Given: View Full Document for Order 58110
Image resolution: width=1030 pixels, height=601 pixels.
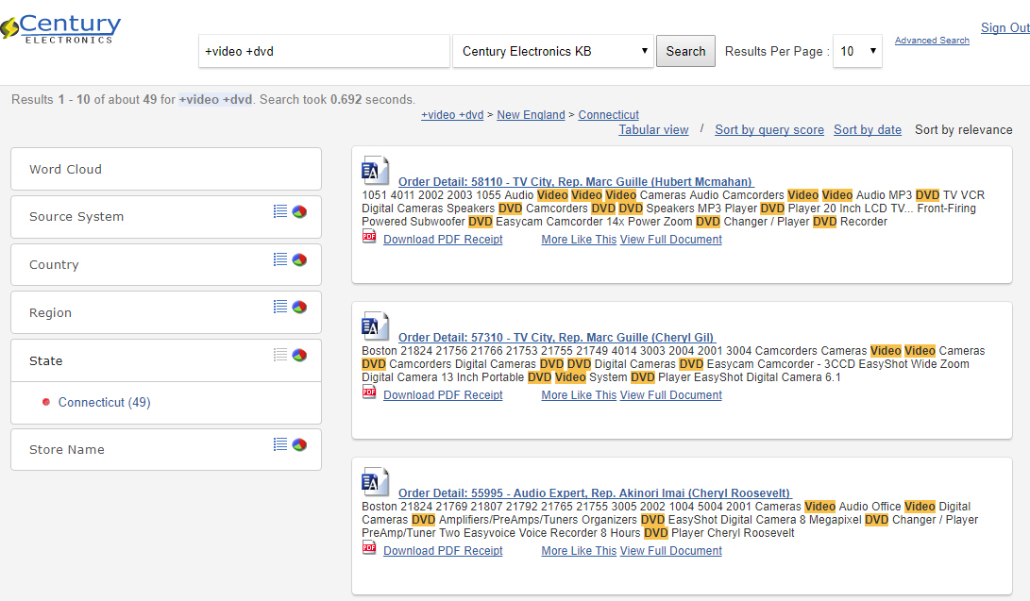Looking at the screenshot, I should click(670, 240).
